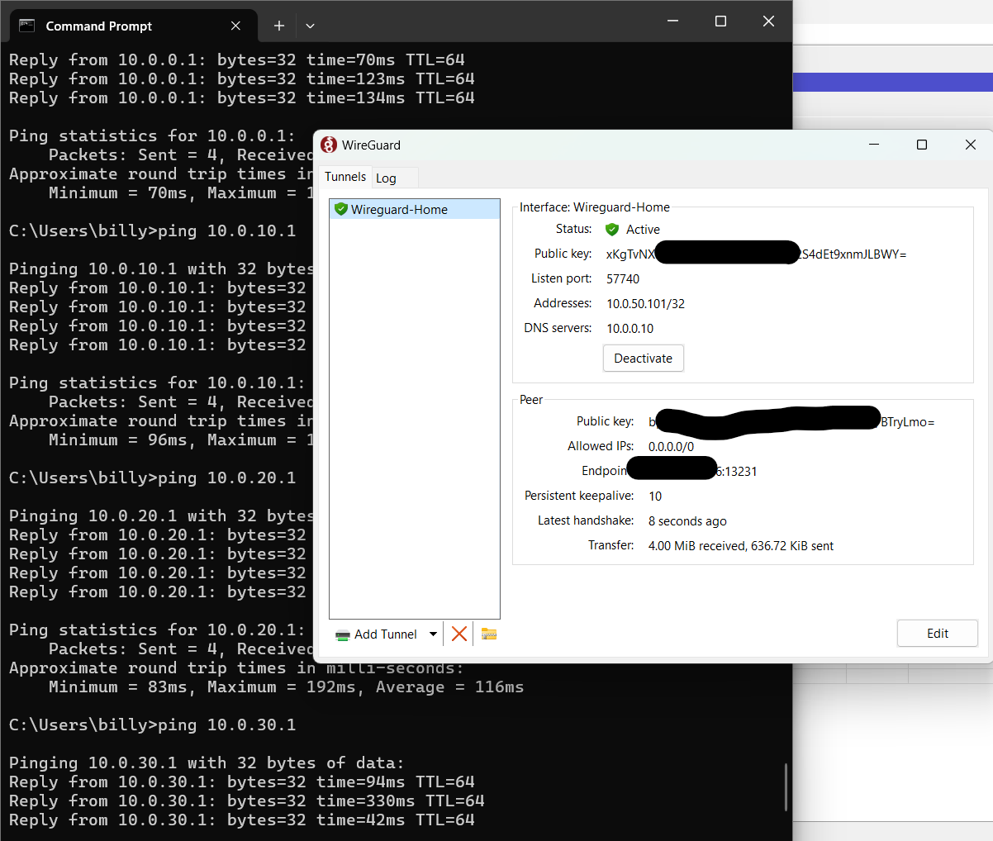Click the red X delete tunnel icon

click(x=459, y=633)
